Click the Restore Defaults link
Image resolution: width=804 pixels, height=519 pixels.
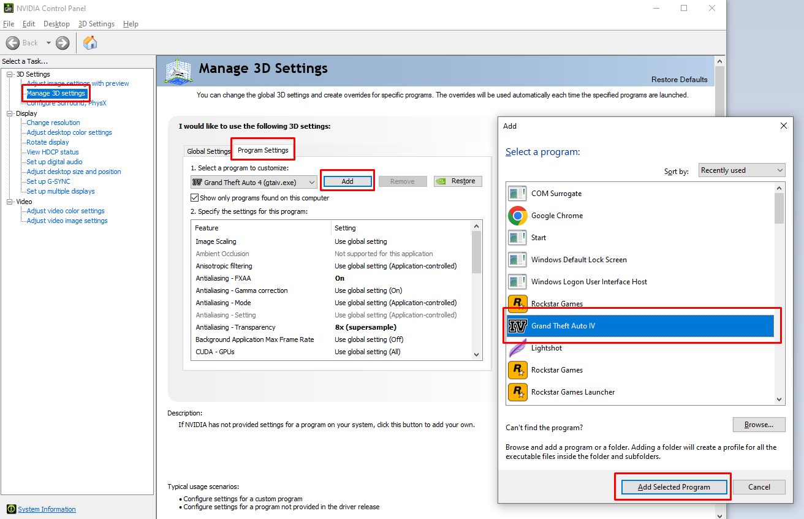(680, 80)
